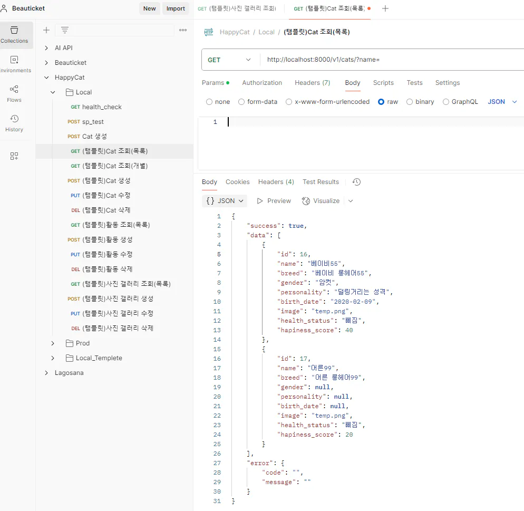The width and height of the screenshot is (524, 511).
Task: Click the configure workspace sidebar grid icon
Action: pyautogui.click(x=14, y=156)
